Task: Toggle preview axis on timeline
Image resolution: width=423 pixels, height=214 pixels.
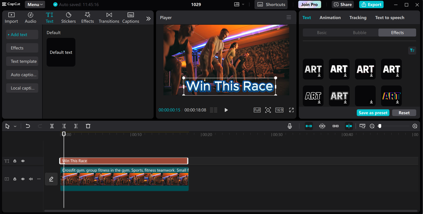Action: (349, 126)
